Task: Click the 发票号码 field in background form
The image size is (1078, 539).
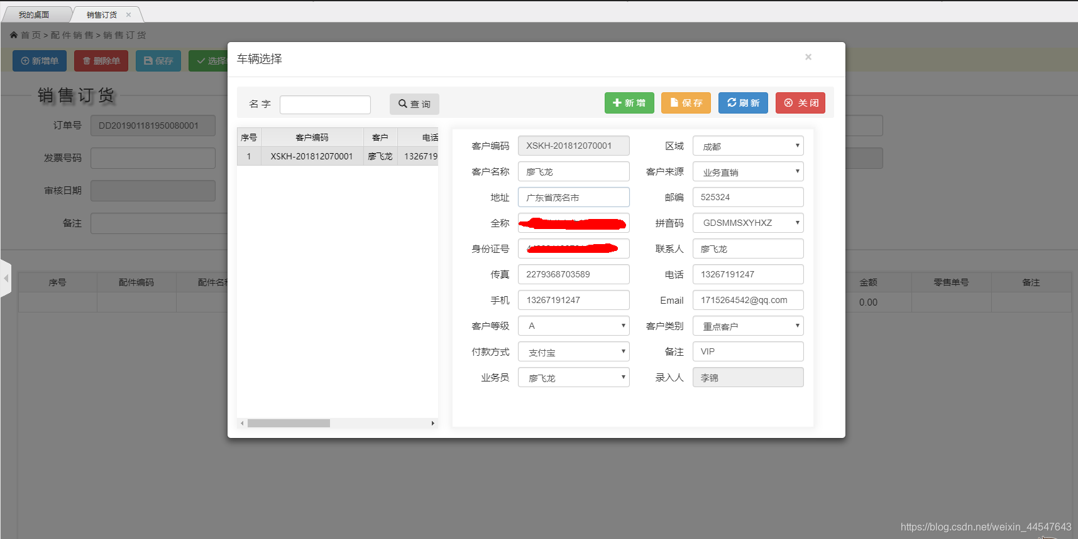Action: pyautogui.click(x=153, y=158)
